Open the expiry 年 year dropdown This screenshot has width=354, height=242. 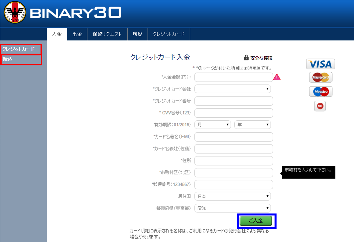tap(253, 125)
